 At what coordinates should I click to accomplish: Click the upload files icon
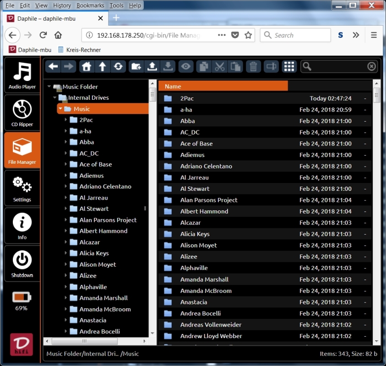pyautogui.click(x=152, y=66)
